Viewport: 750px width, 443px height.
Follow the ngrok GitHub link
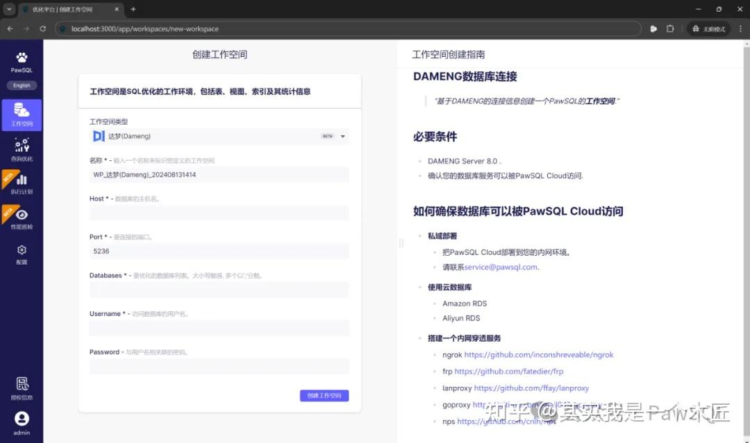point(538,354)
